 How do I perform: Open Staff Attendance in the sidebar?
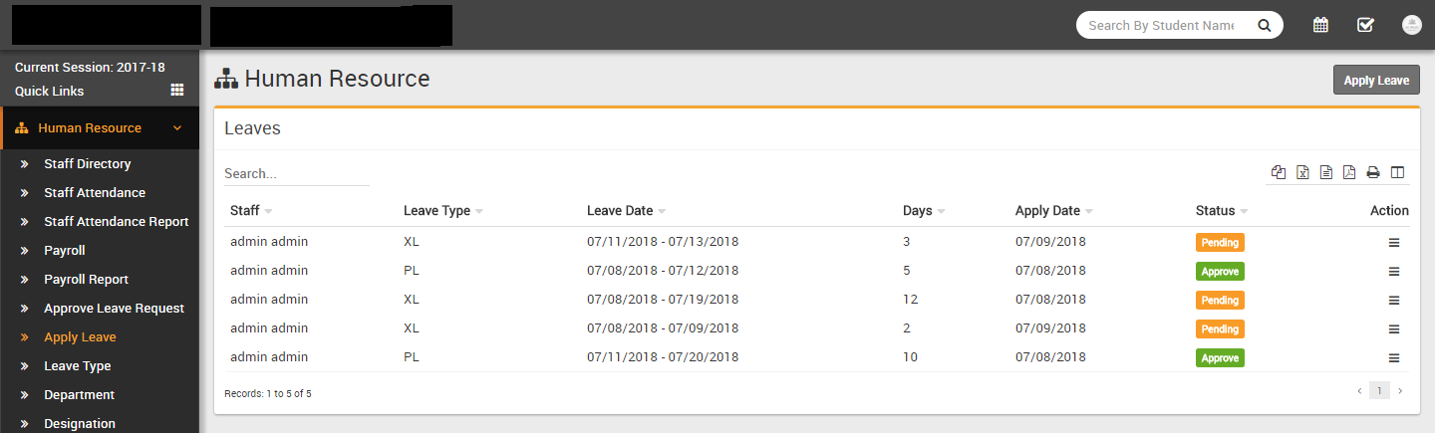coord(95,193)
